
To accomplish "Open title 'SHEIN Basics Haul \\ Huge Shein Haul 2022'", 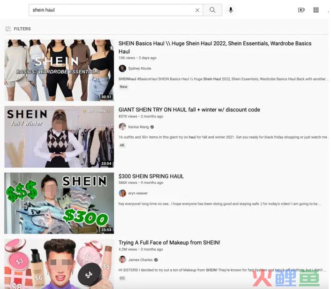I will click(x=215, y=47).
